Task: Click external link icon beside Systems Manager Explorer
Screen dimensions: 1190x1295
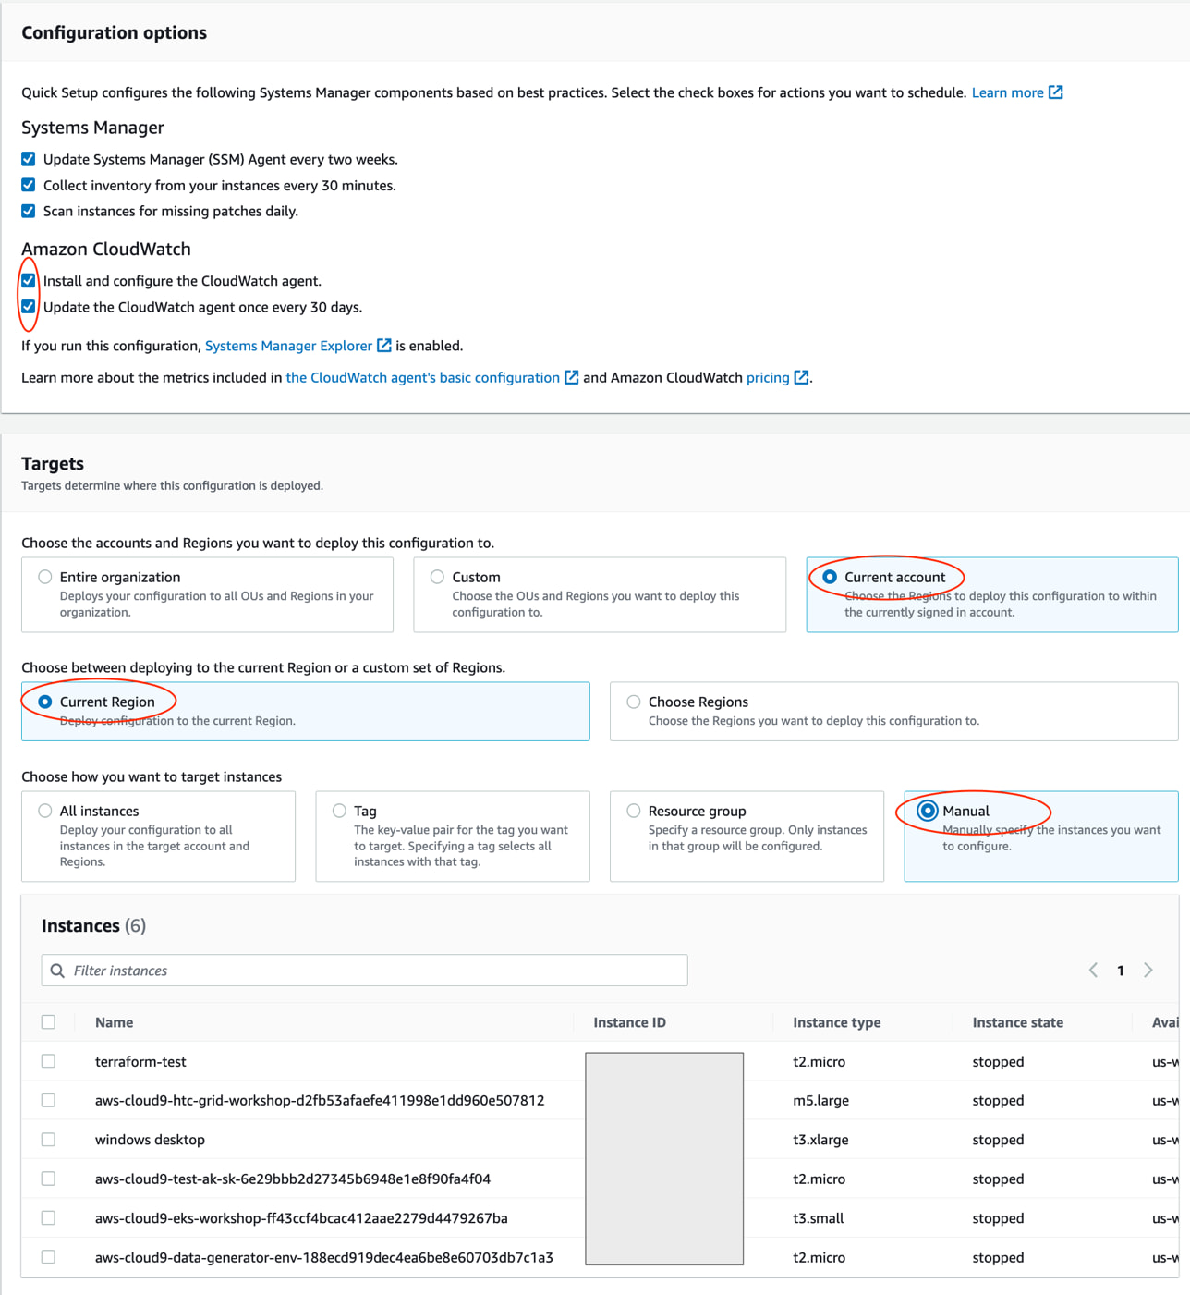Action: coord(384,346)
